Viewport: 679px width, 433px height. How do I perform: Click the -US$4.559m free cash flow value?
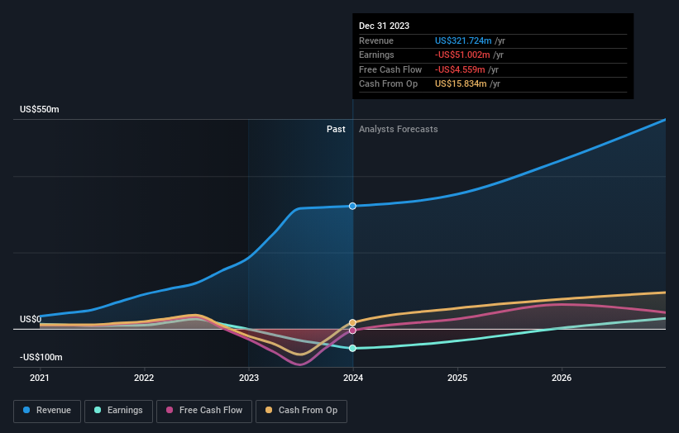[460, 69]
